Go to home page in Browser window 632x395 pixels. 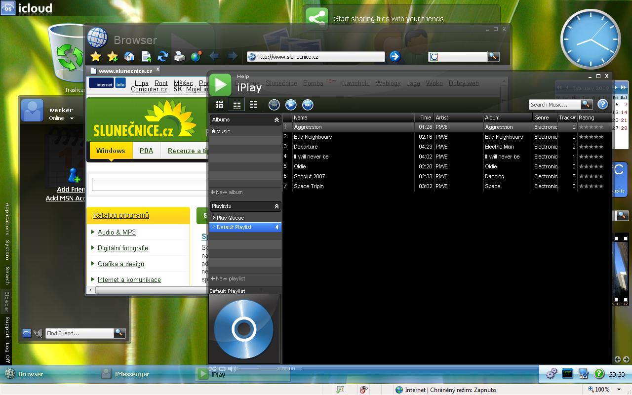(129, 56)
